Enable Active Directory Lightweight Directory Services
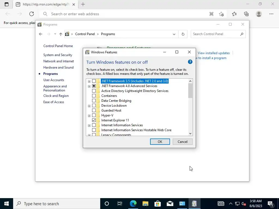 [94, 91]
